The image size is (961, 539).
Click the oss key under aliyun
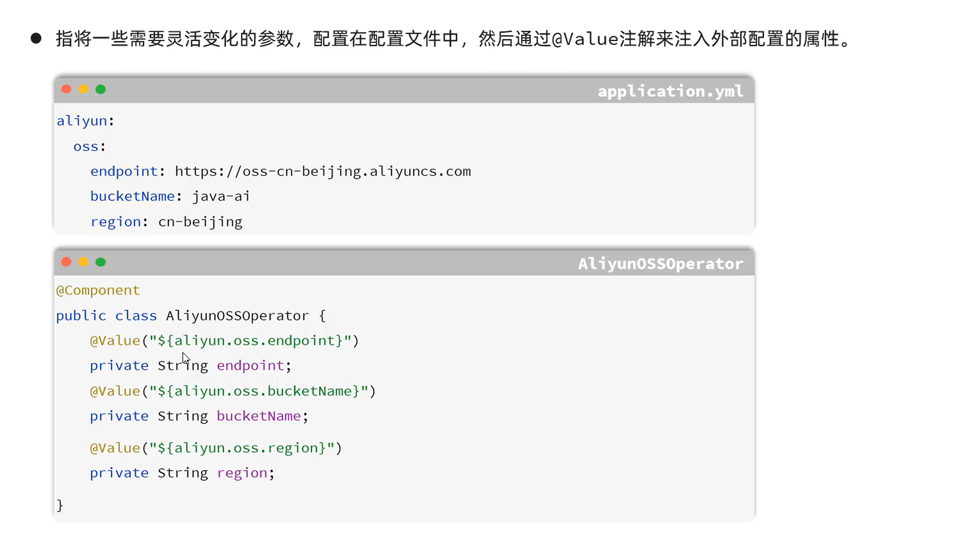(x=86, y=147)
